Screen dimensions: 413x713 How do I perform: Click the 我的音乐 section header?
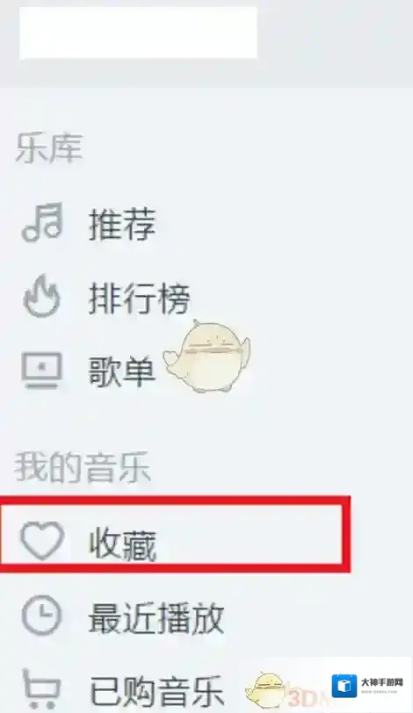83,467
